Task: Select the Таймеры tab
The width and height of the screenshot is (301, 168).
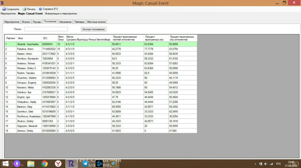Action: 79,22
